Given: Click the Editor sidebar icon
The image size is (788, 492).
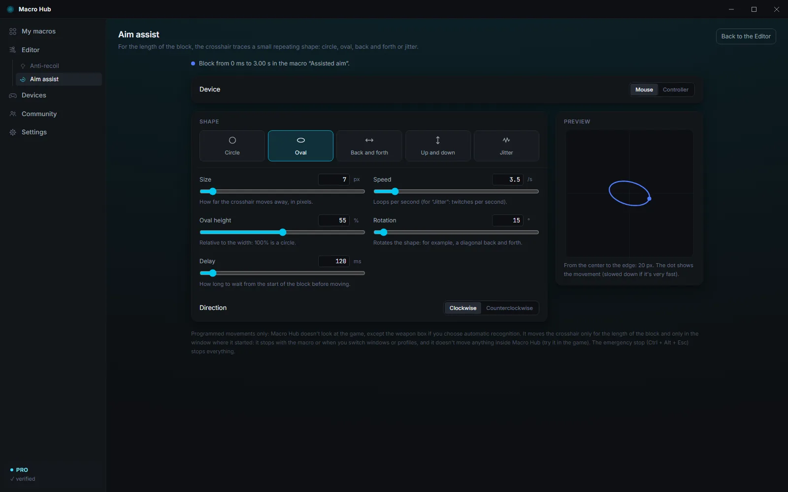Looking at the screenshot, I should tap(13, 50).
